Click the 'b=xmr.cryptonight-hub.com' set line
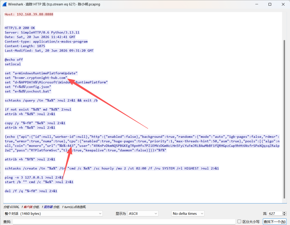Viewport: 290px width, 225px height. pyautogui.click(x=36, y=78)
